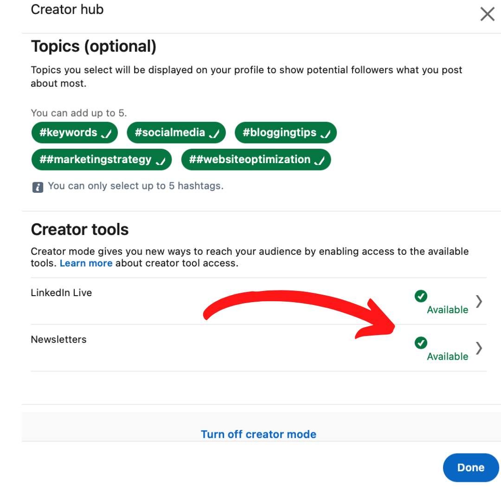Close the Creator hub dialog

487,14
